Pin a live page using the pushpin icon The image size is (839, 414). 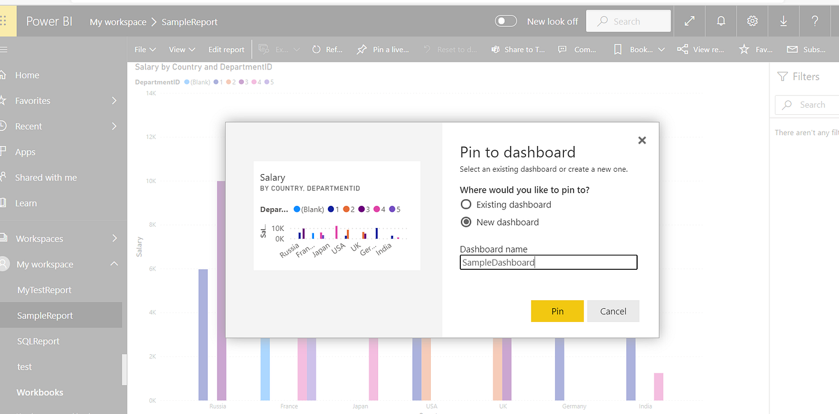tap(383, 49)
